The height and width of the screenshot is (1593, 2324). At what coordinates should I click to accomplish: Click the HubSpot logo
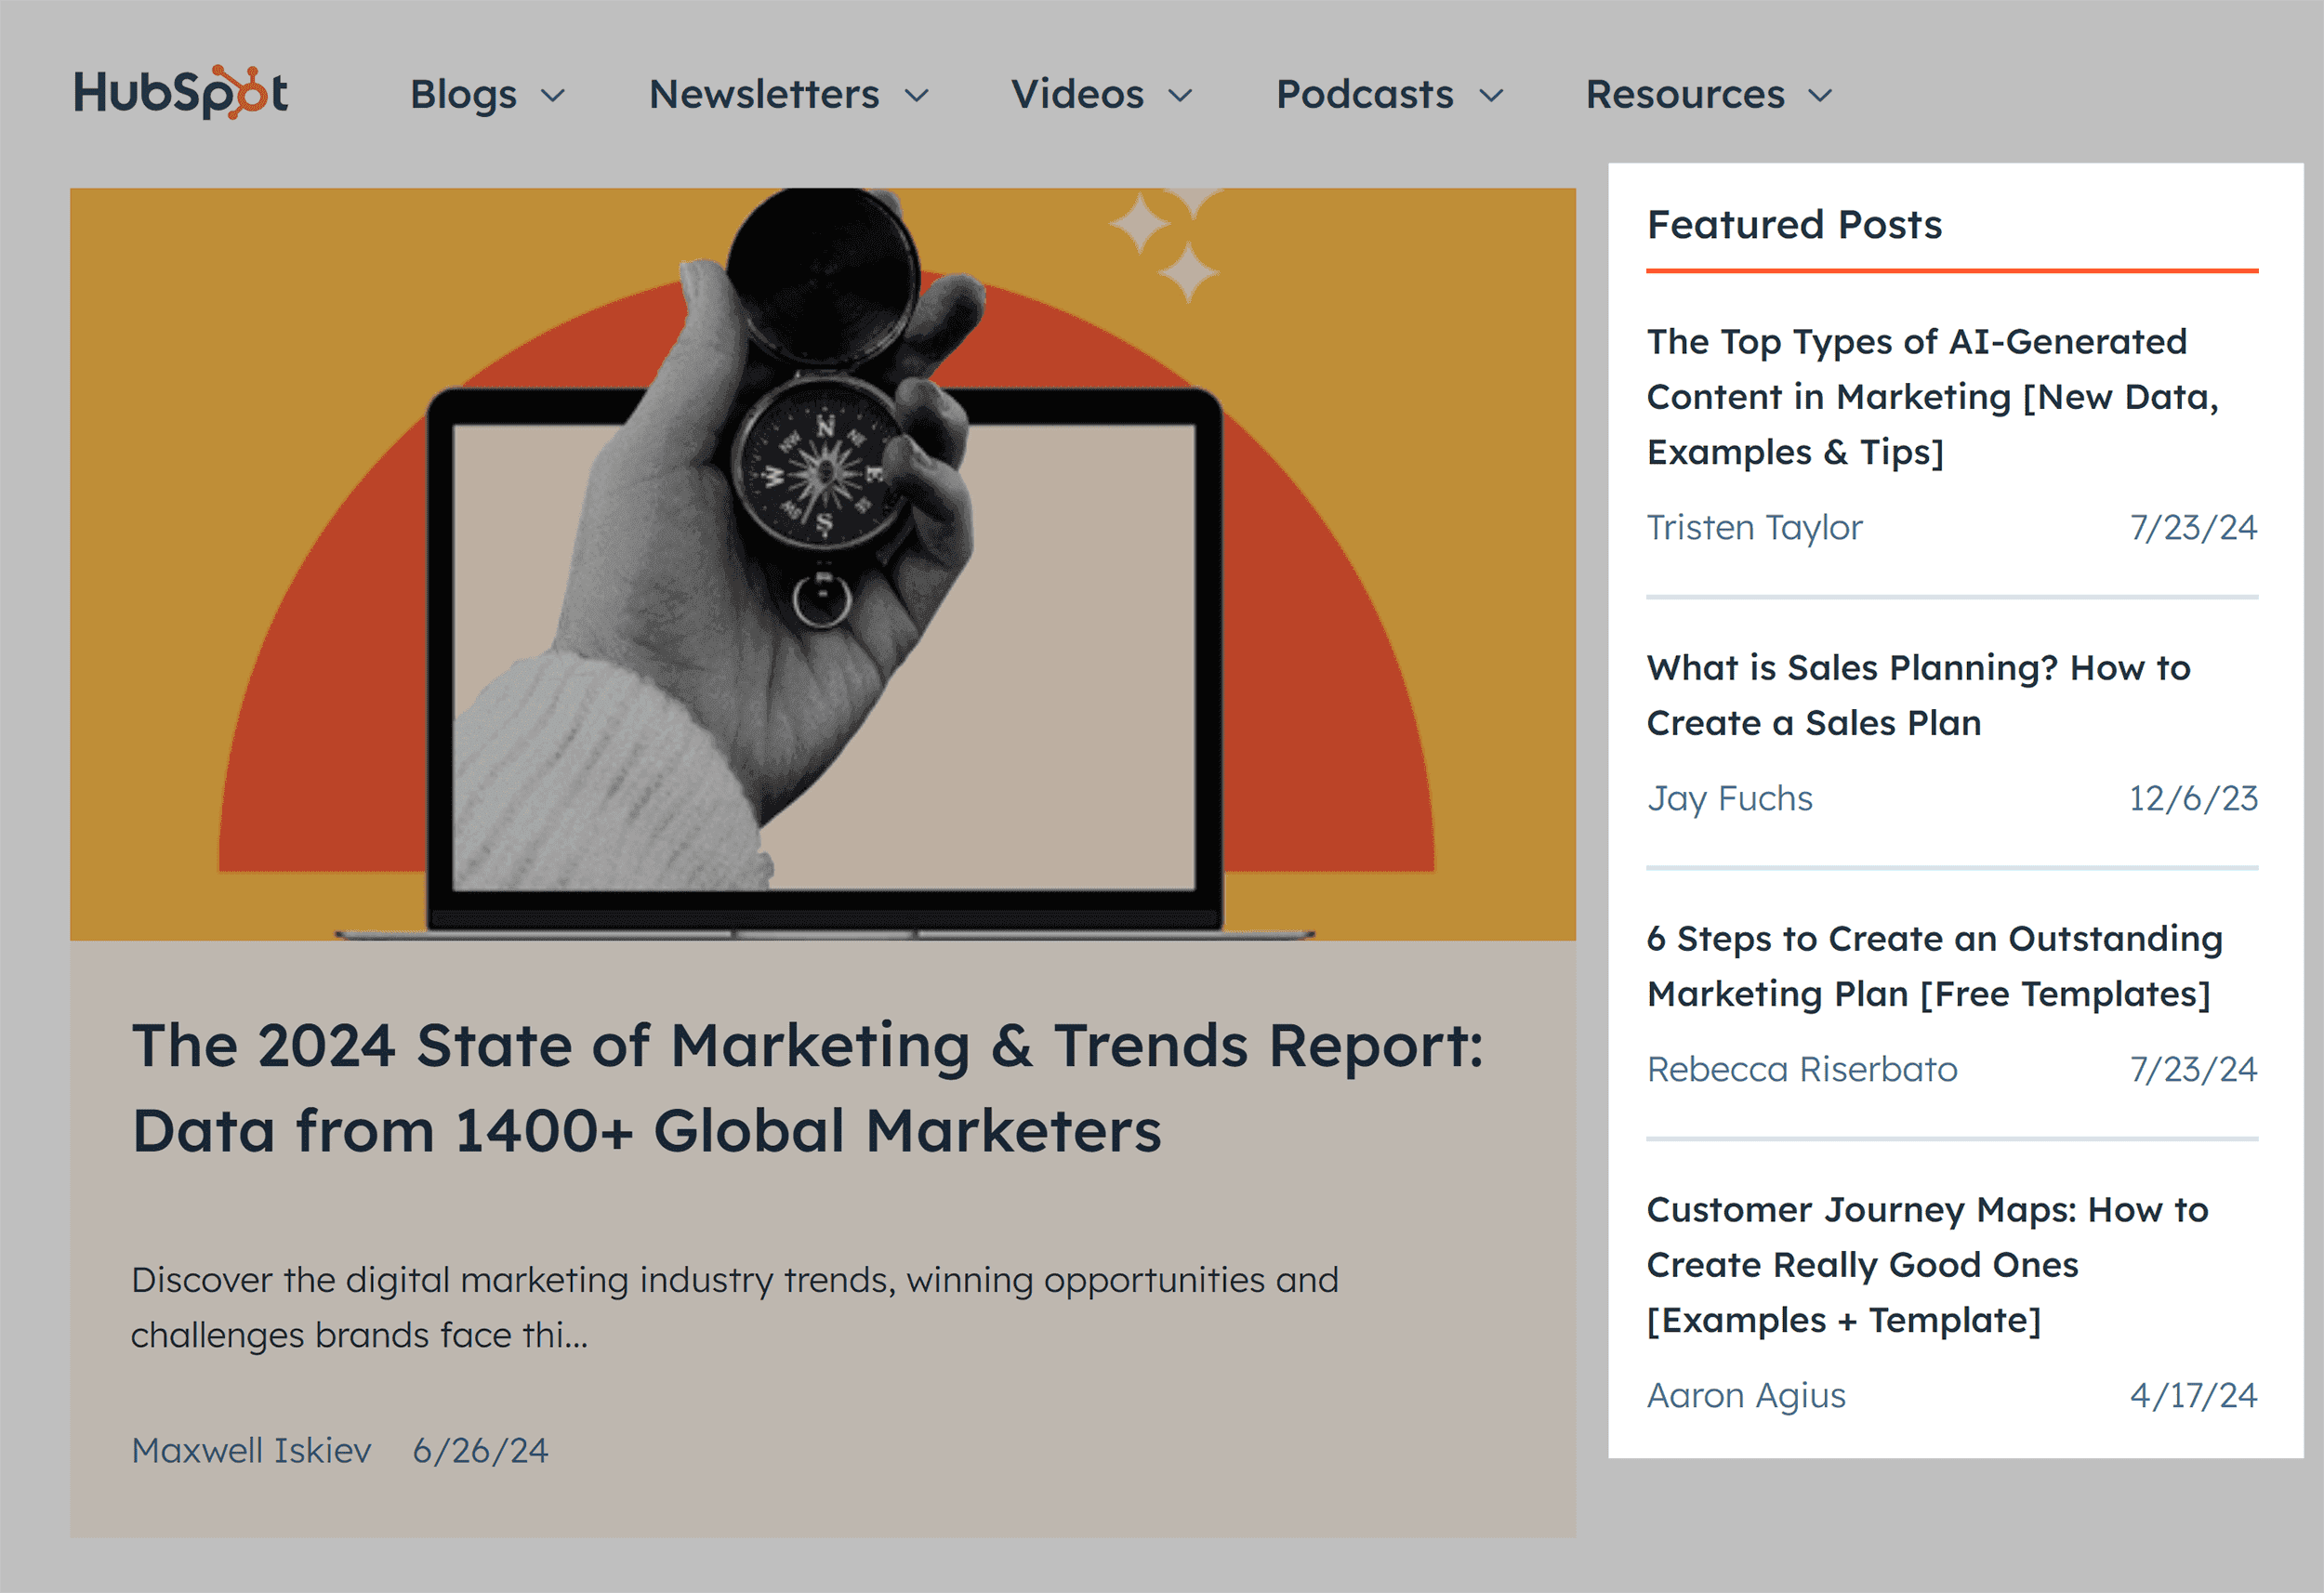point(181,93)
